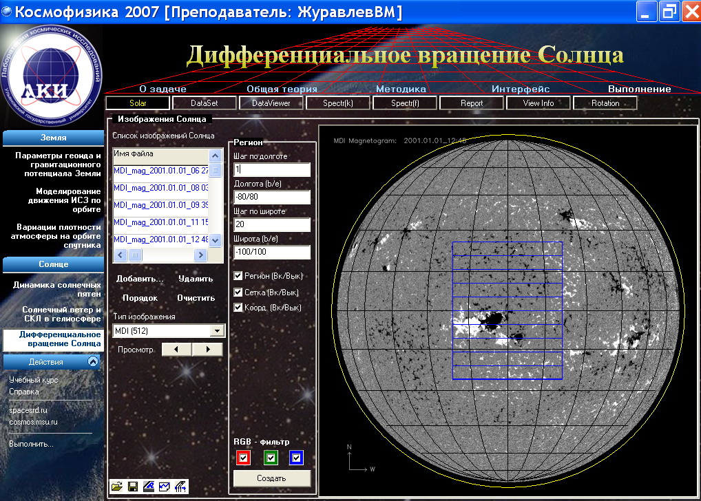This screenshot has width=701, height=501.
Task: Click the rotation curves icon in the bottom toolbar
Action: click(181, 487)
